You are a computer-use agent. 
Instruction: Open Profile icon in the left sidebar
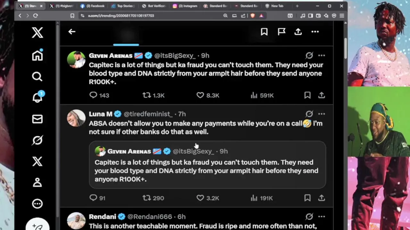click(x=37, y=182)
